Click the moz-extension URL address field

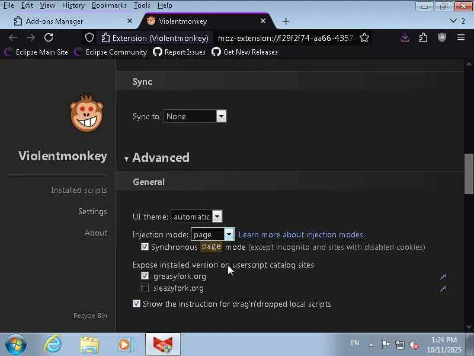point(286,38)
